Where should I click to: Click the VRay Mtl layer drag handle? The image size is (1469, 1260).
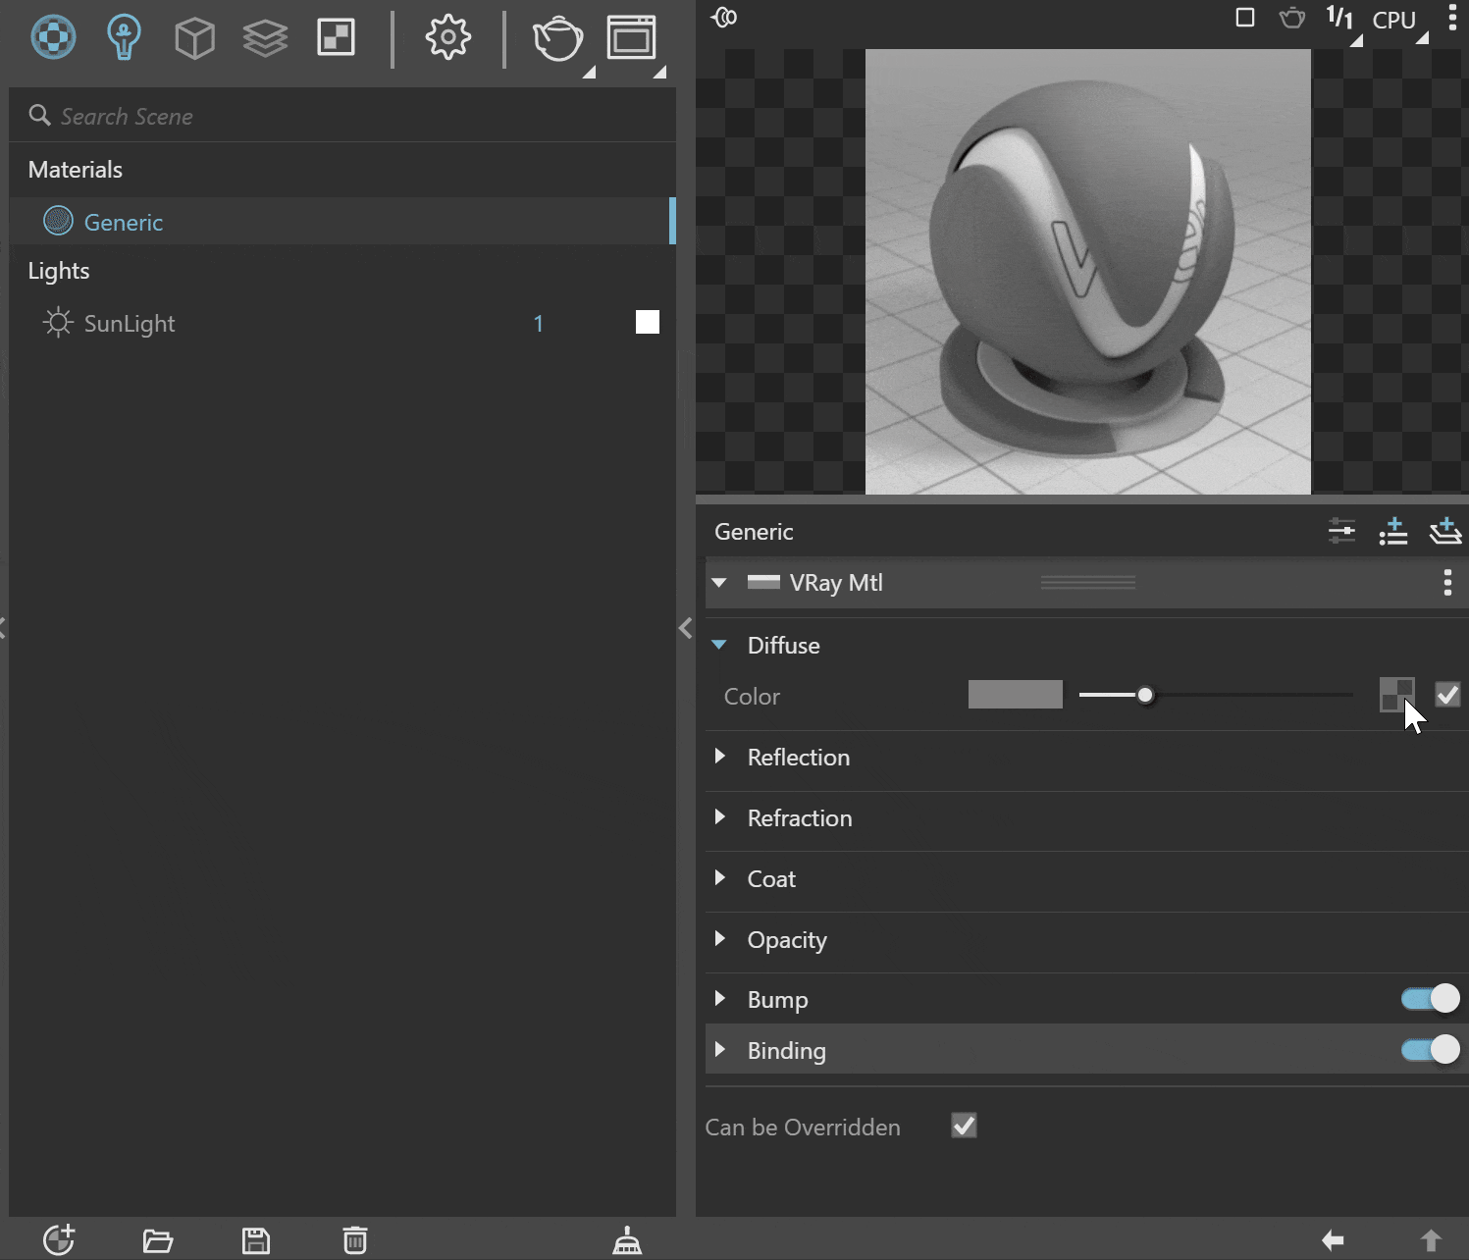pyautogui.click(x=1088, y=583)
